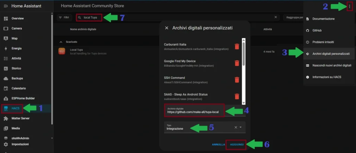Close the Archivi digitali personalizzati dialog
Image resolution: width=356 pixels, height=153 pixels.
click(167, 28)
